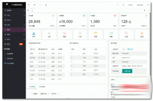
Task: Select the demo item in sidebar
Action: (x=14, y=20)
